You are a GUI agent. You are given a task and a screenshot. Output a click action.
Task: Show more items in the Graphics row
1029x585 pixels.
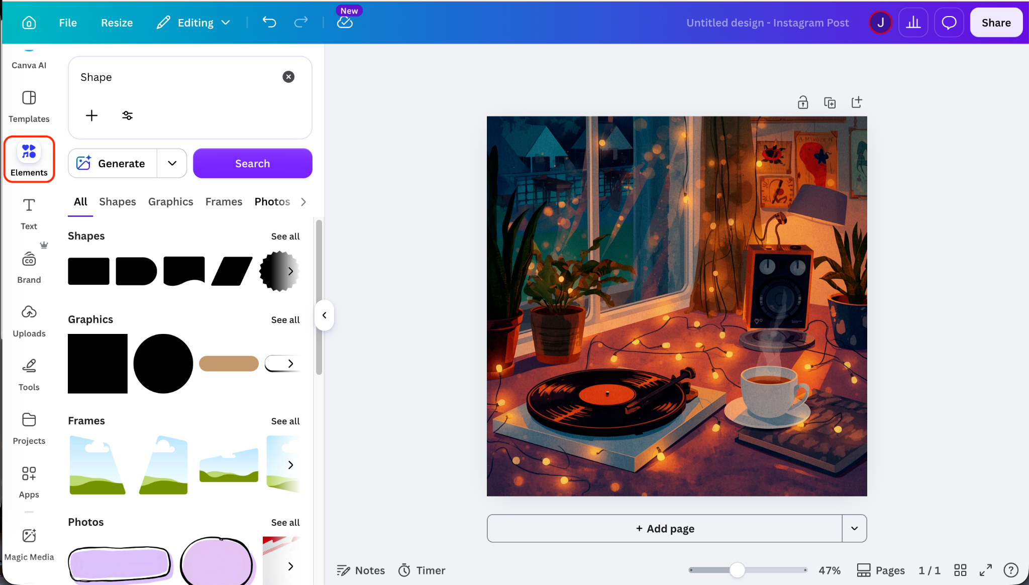(x=290, y=364)
